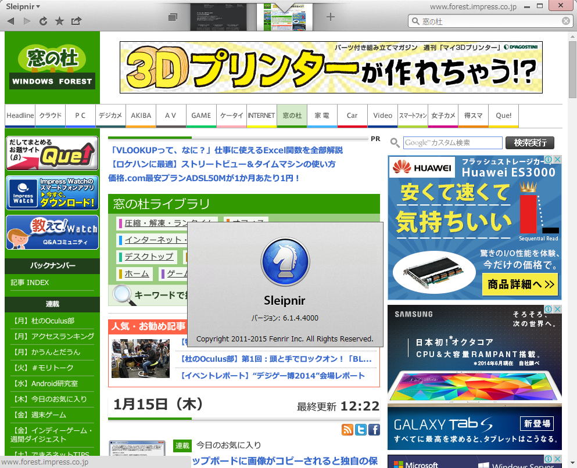Image resolution: width=577 pixels, height=468 pixels.
Task: Open the AV navigation tab
Action: pyautogui.click(x=171, y=116)
